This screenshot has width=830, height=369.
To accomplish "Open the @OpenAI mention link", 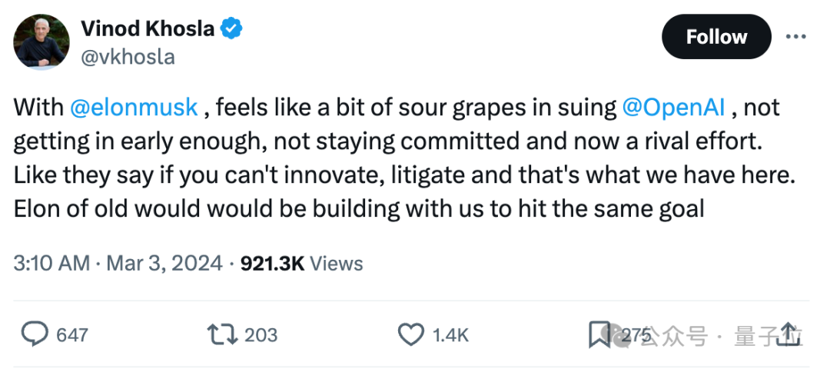I will [x=673, y=108].
